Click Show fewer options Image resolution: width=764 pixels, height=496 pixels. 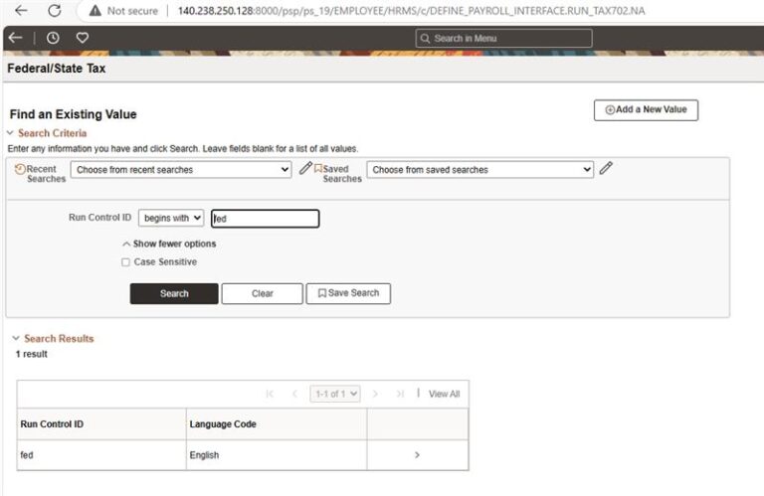(x=168, y=244)
